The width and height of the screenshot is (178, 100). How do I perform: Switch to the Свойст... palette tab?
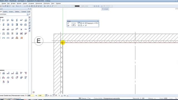pyautogui.click(x=5, y=12)
